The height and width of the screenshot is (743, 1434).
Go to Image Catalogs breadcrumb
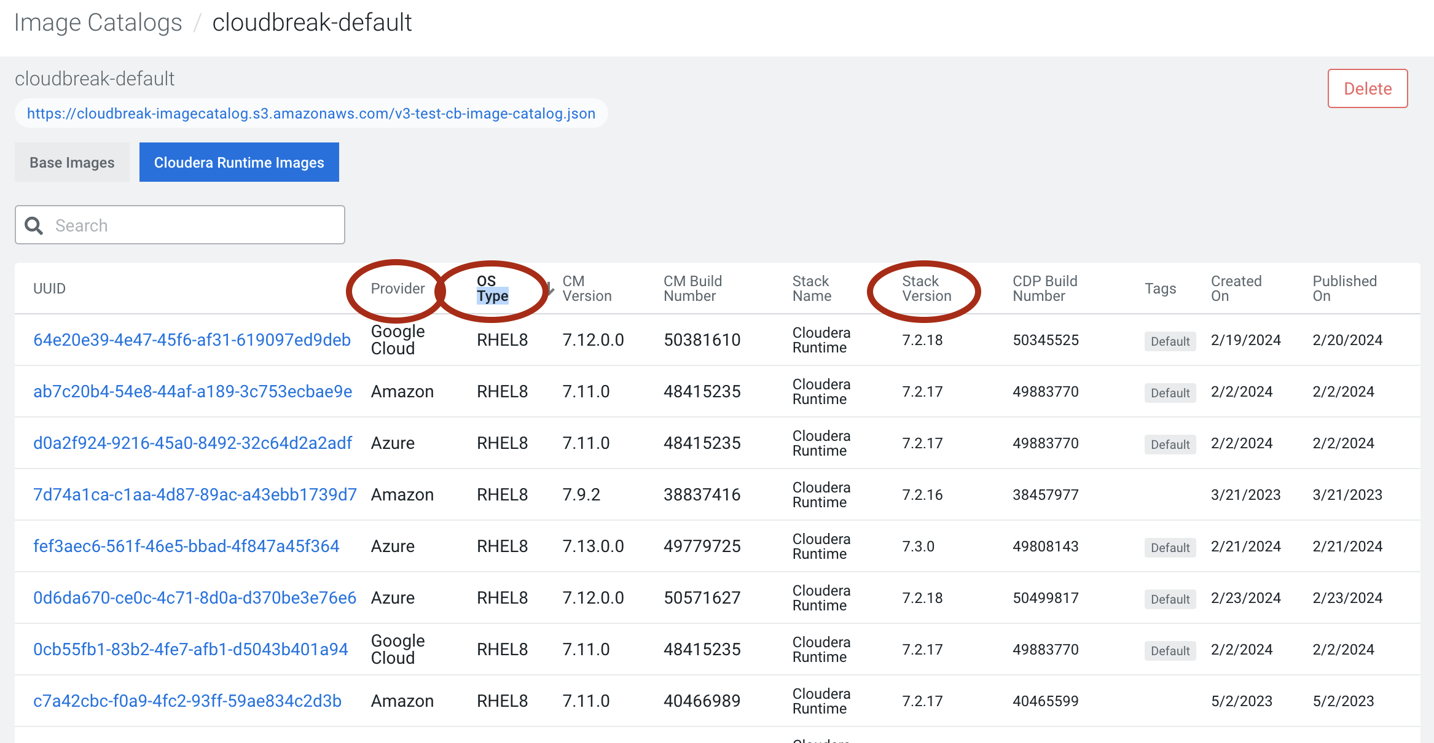point(98,23)
